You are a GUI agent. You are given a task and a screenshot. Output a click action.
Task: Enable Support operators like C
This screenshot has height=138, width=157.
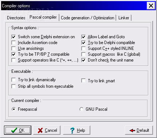point(13,60)
